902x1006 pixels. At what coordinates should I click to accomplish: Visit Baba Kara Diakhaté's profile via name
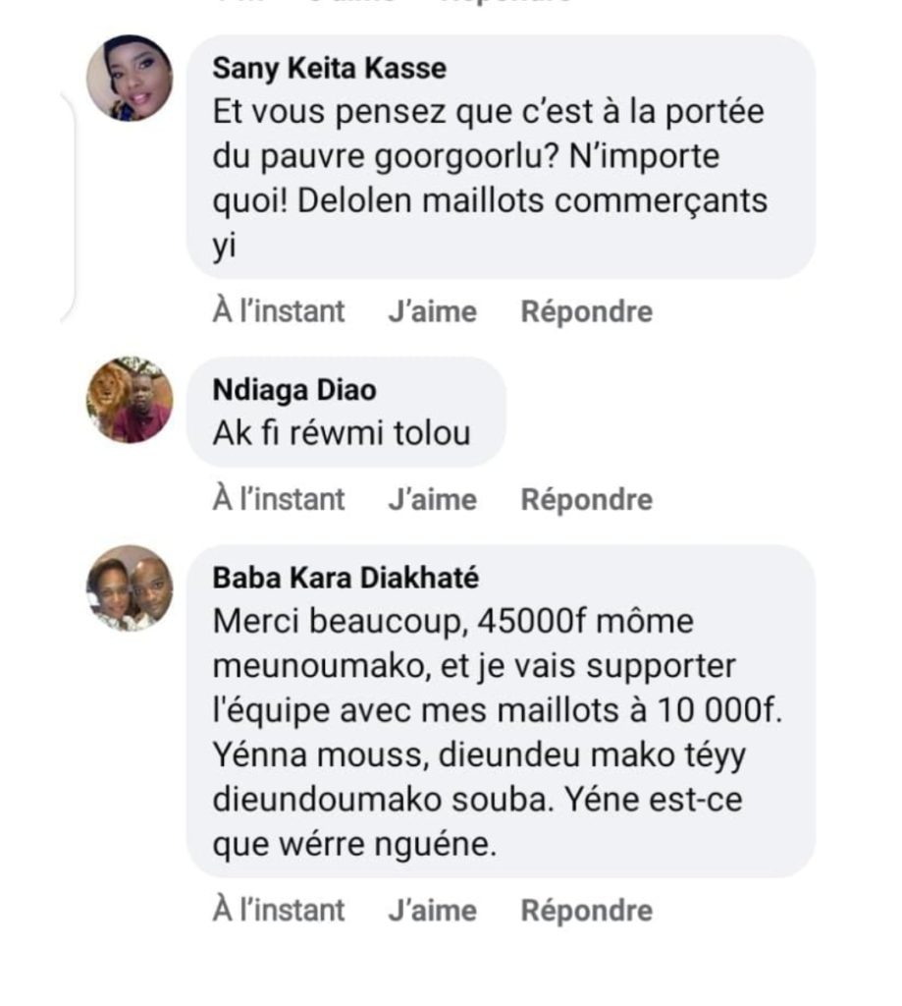[x=345, y=579]
